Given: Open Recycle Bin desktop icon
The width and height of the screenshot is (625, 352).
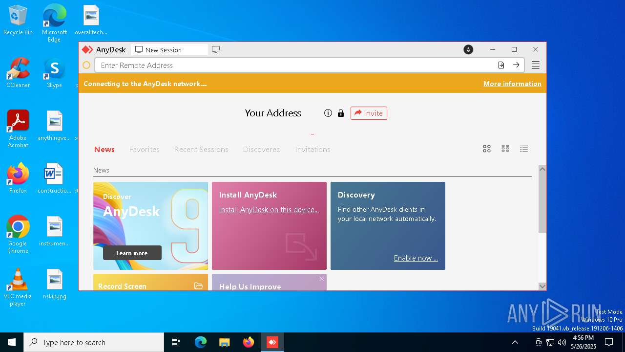Looking at the screenshot, I should [18, 21].
